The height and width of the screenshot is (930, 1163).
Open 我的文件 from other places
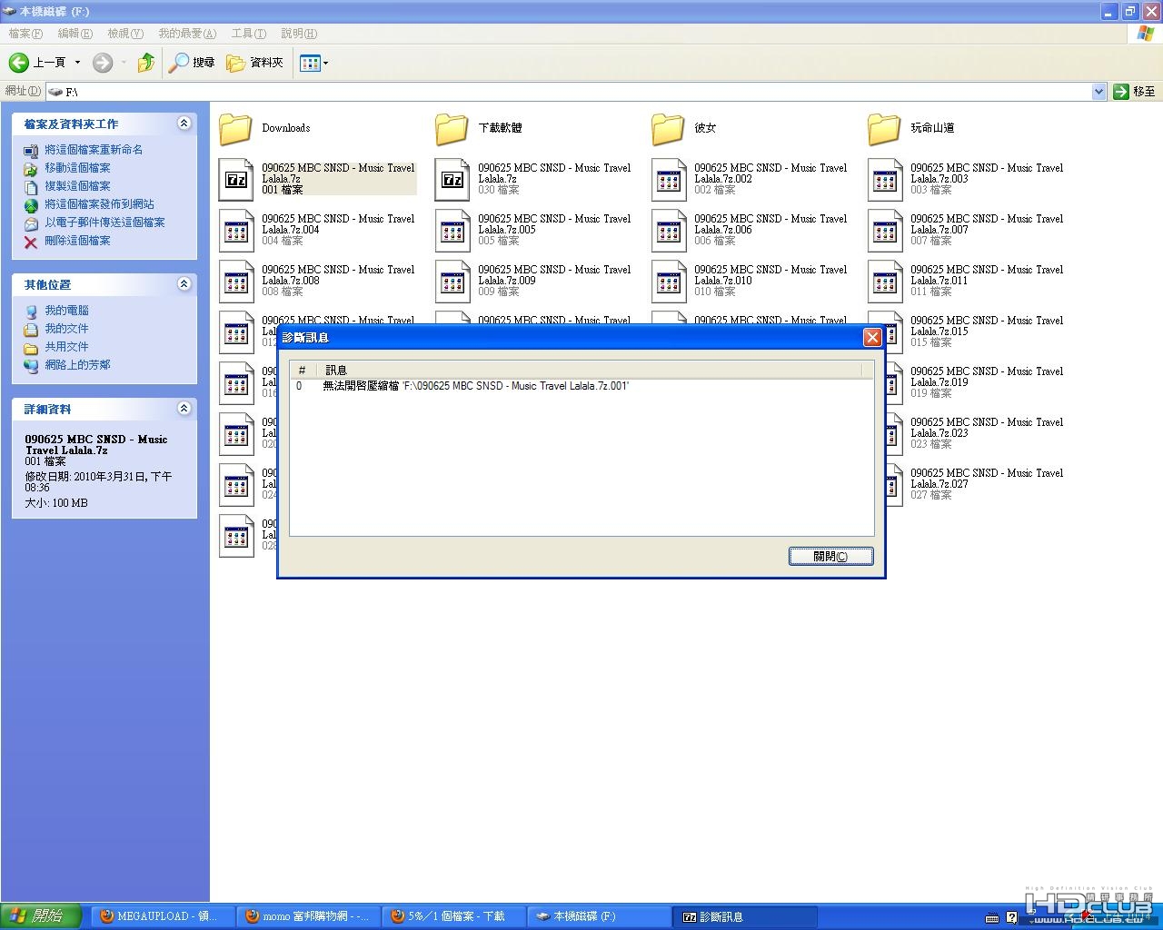pyautogui.click(x=66, y=329)
